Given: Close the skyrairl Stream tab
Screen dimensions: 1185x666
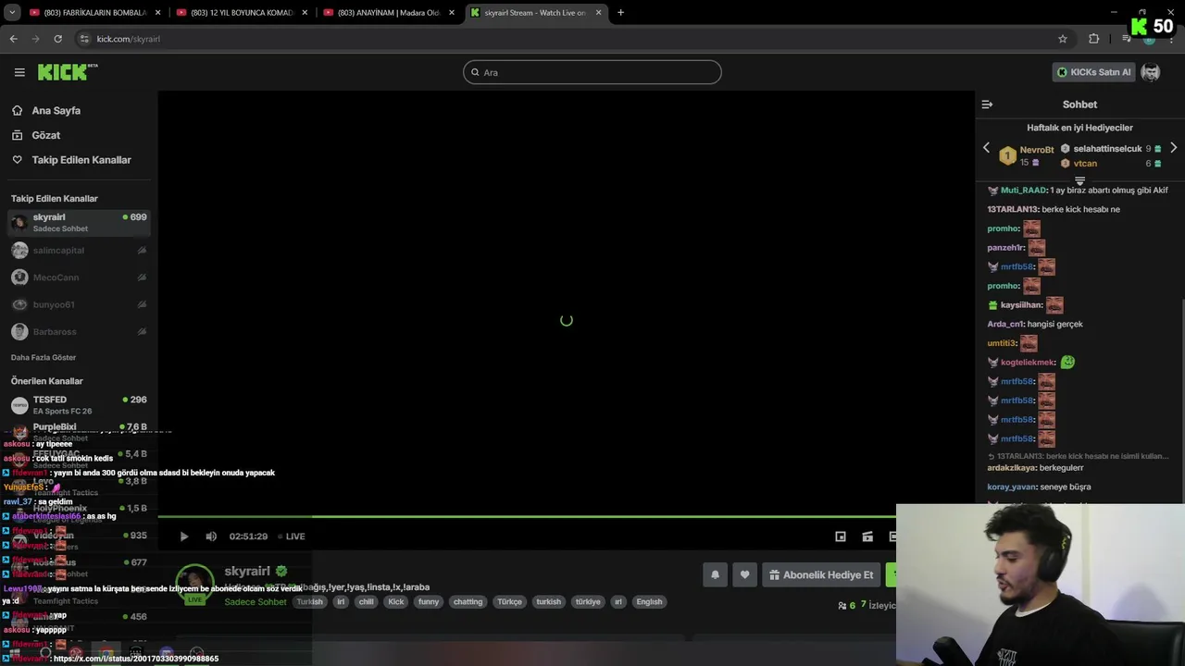Looking at the screenshot, I should coord(598,13).
